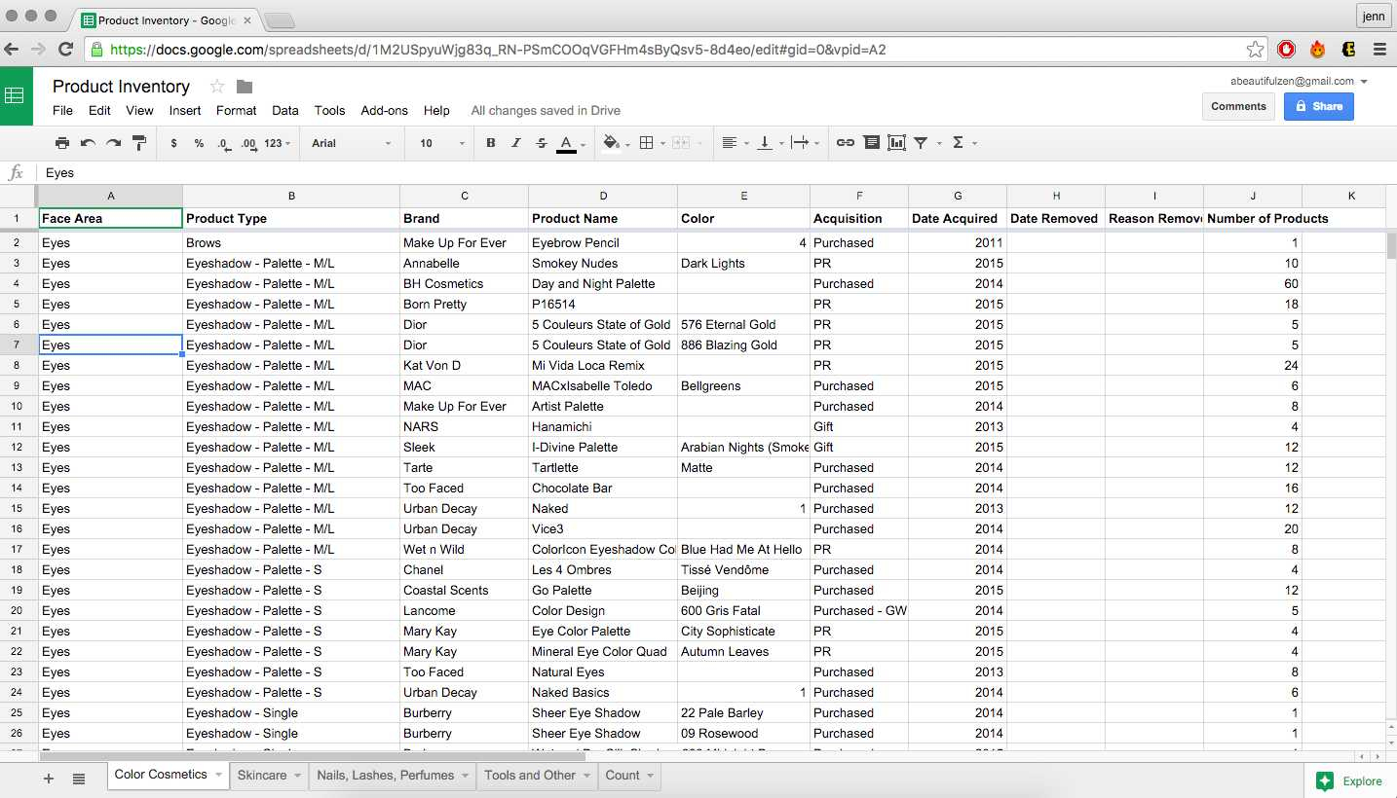Click the insert chart icon
Image resolution: width=1397 pixels, height=798 pixels.
(x=896, y=143)
